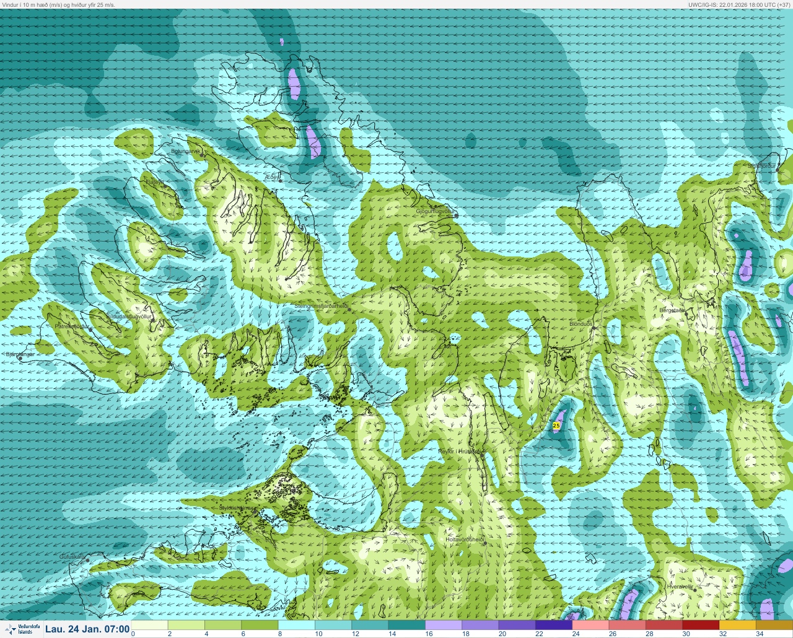Image resolution: width=793 pixels, height=638 pixels.
Task: Pick the dark red 30–32 m/s legend swatch
Action: click(x=701, y=625)
